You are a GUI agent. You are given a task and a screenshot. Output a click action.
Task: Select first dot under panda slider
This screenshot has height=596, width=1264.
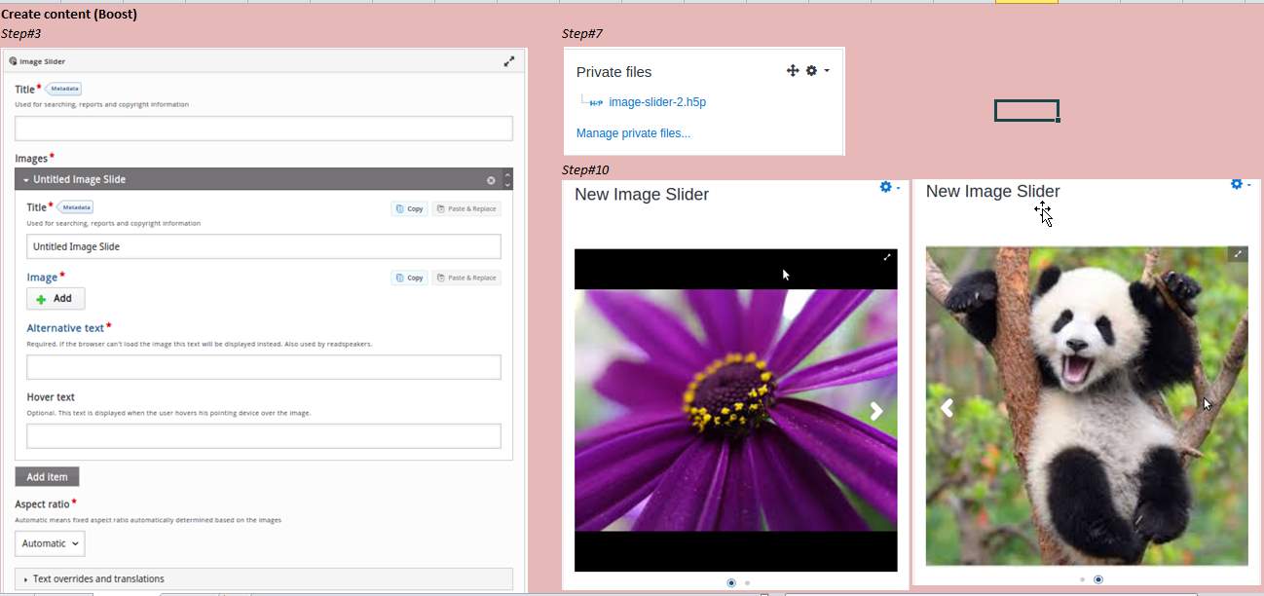1082,579
